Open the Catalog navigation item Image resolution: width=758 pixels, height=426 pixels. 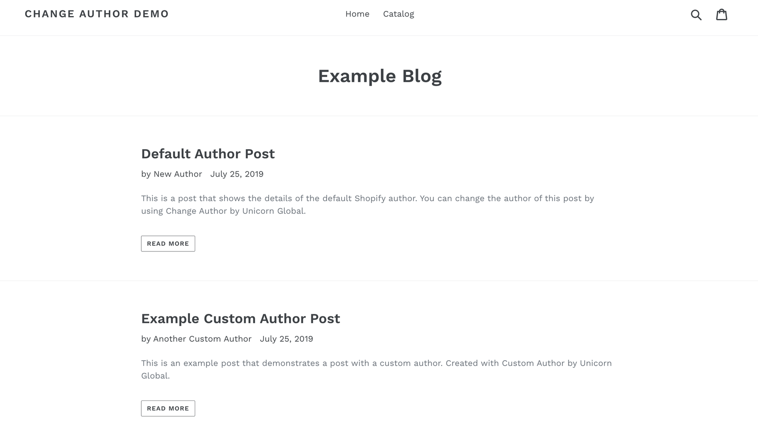(398, 14)
